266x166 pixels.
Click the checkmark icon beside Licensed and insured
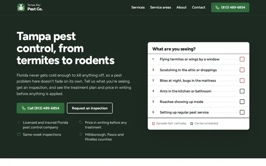click(19, 122)
